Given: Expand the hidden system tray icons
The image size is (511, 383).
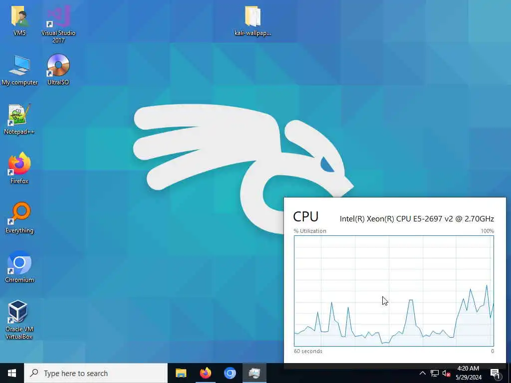Looking at the screenshot, I should 422,373.
